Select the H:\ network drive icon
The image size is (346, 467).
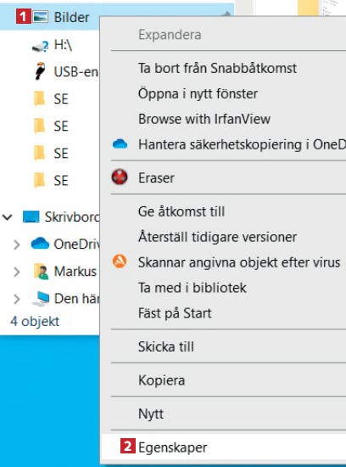pyautogui.click(x=40, y=47)
